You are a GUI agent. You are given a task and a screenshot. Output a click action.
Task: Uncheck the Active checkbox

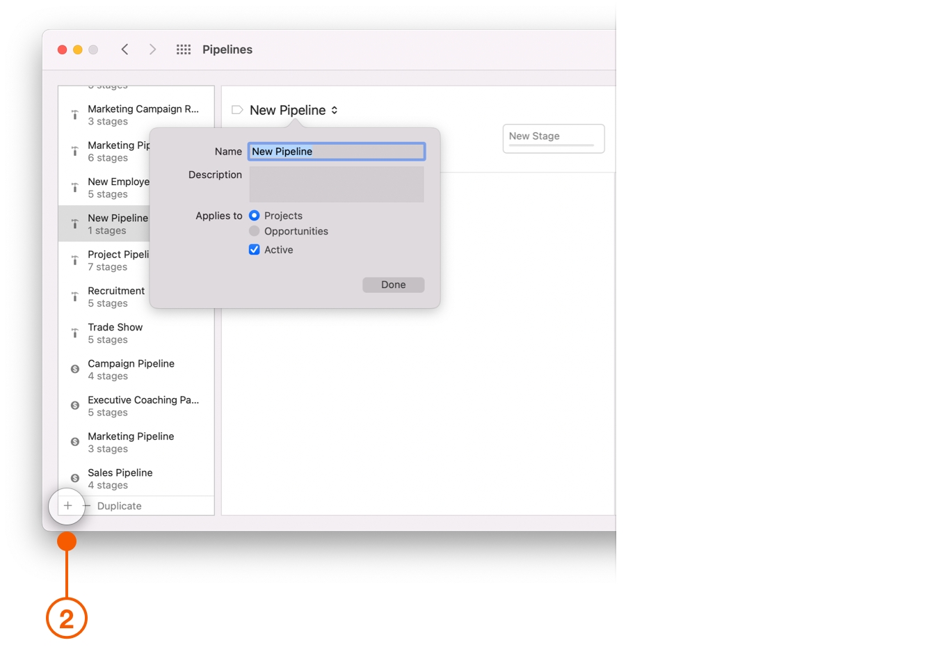(x=254, y=249)
